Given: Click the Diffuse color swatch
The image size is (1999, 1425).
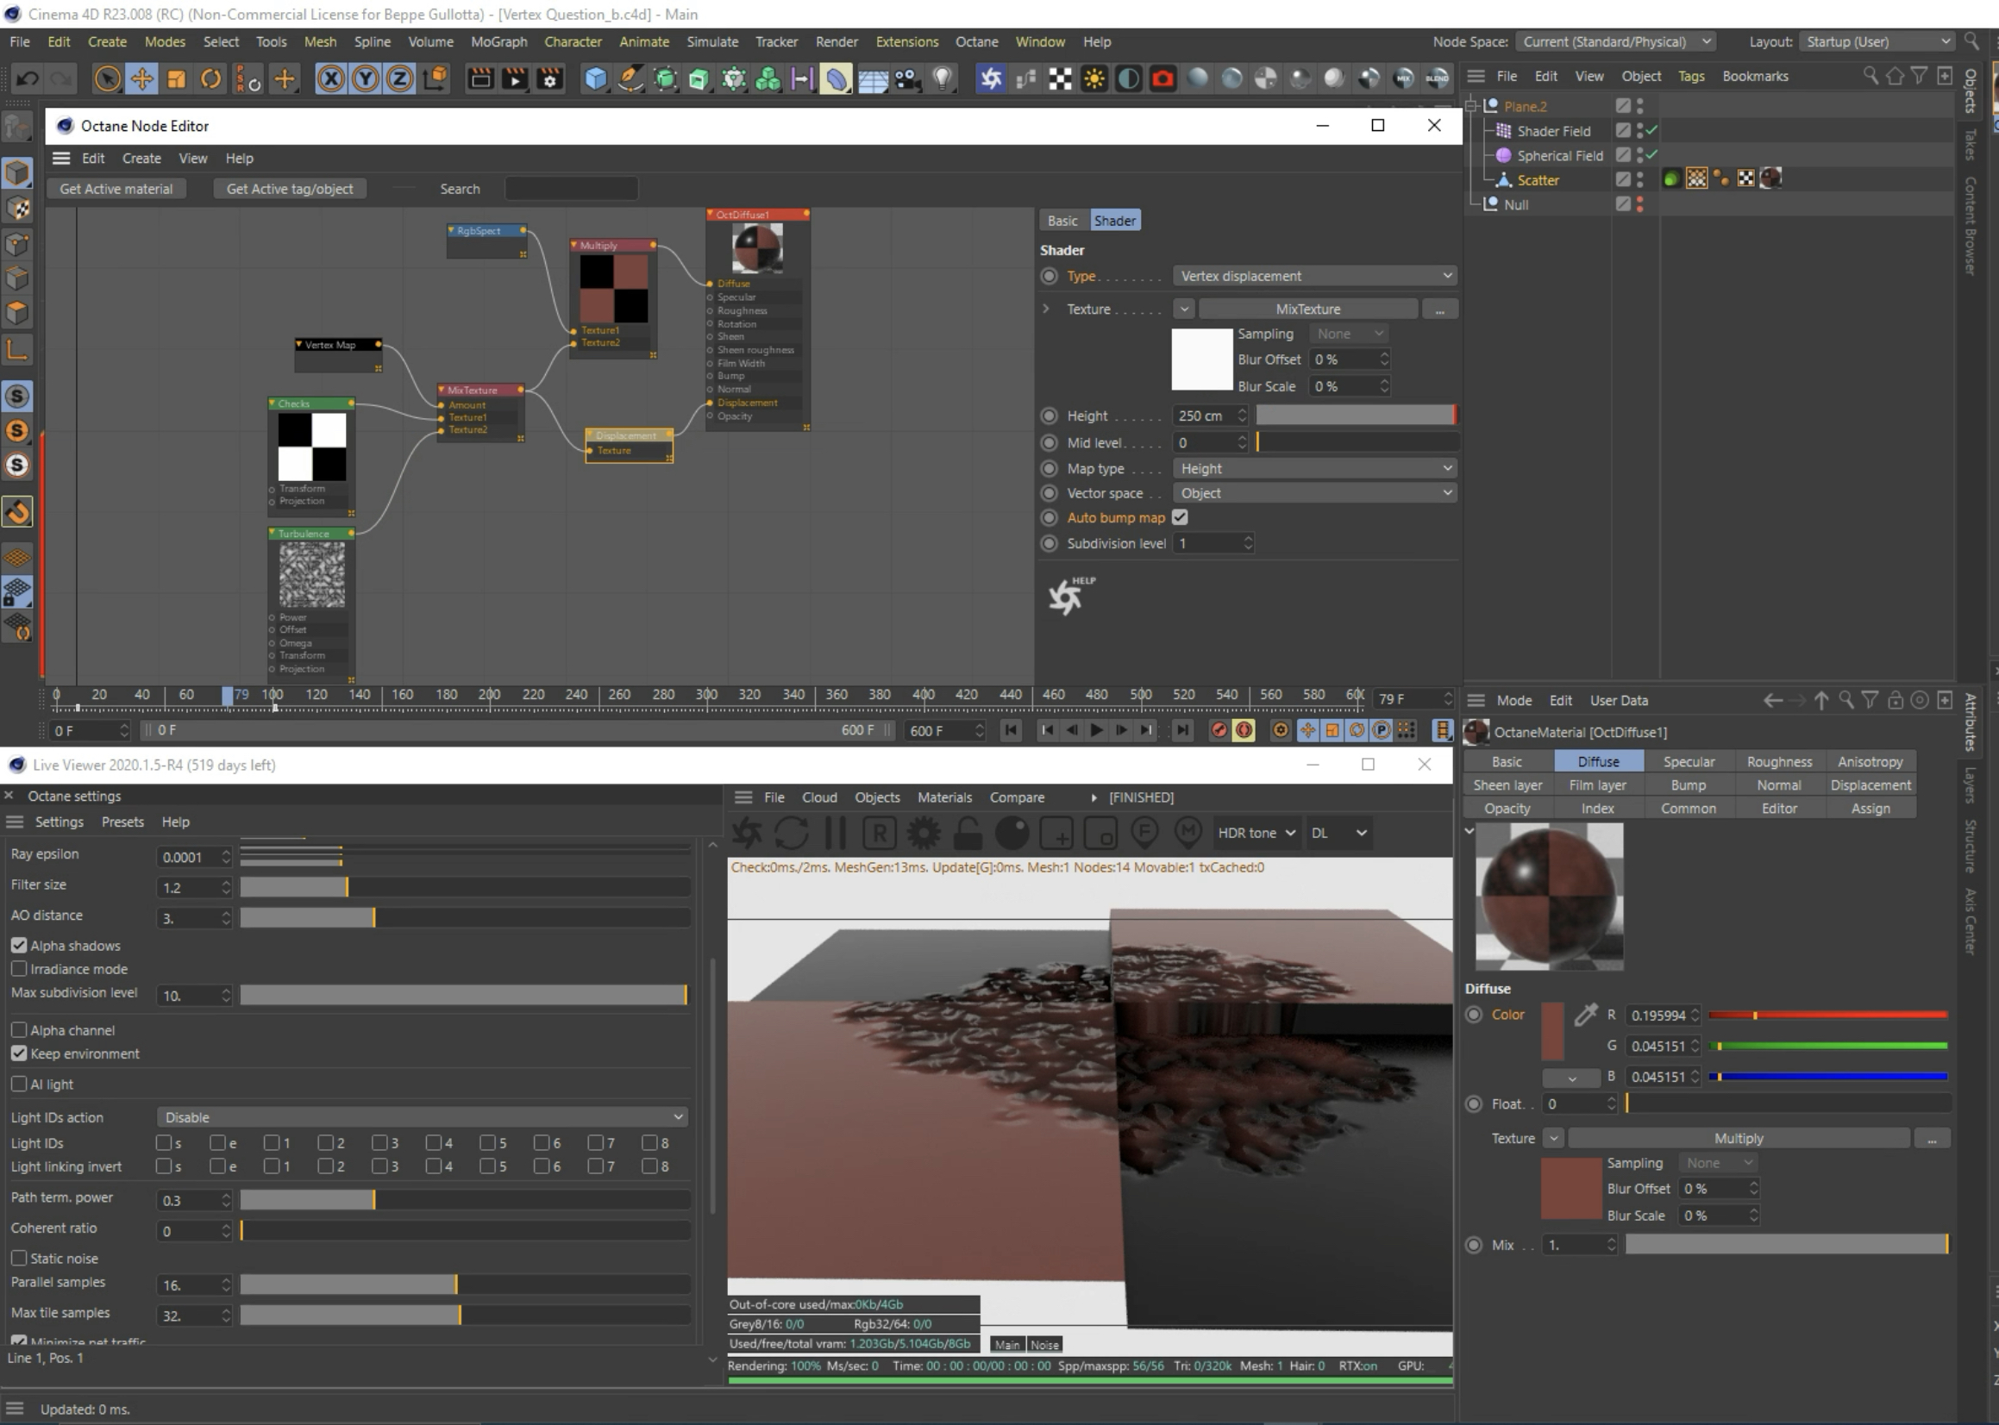Looking at the screenshot, I should coord(1552,1030).
